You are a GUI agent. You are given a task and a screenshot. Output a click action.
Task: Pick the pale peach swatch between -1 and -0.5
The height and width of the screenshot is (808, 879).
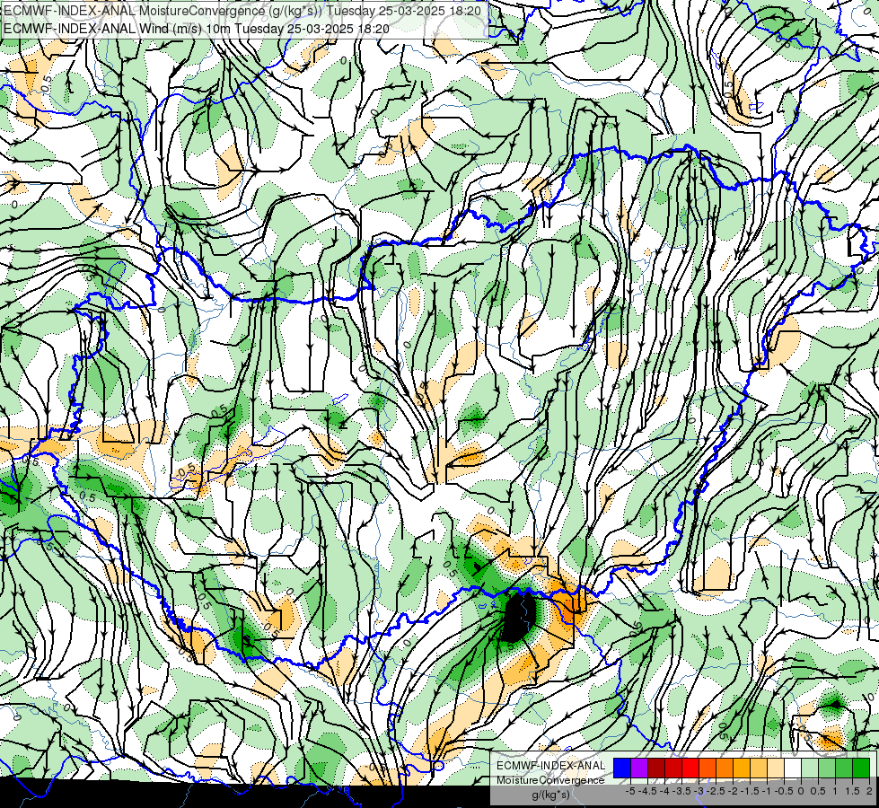776,768
